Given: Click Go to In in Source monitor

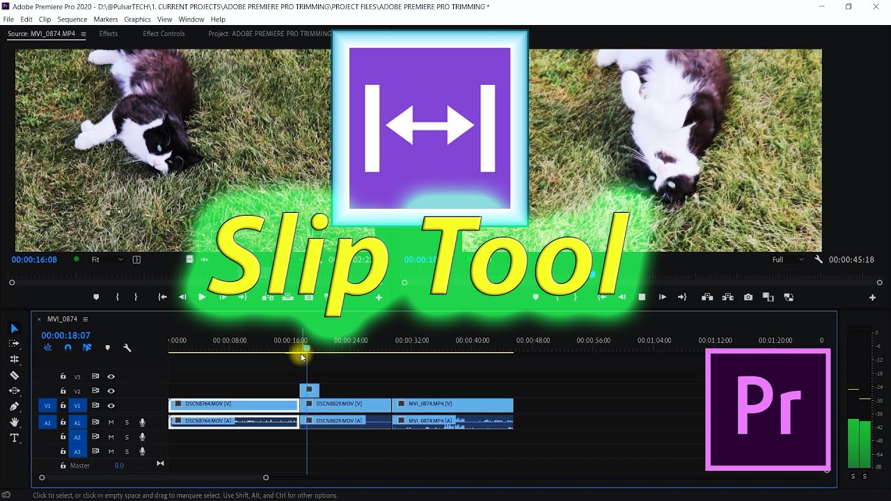Looking at the screenshot, I should [162, 297].
